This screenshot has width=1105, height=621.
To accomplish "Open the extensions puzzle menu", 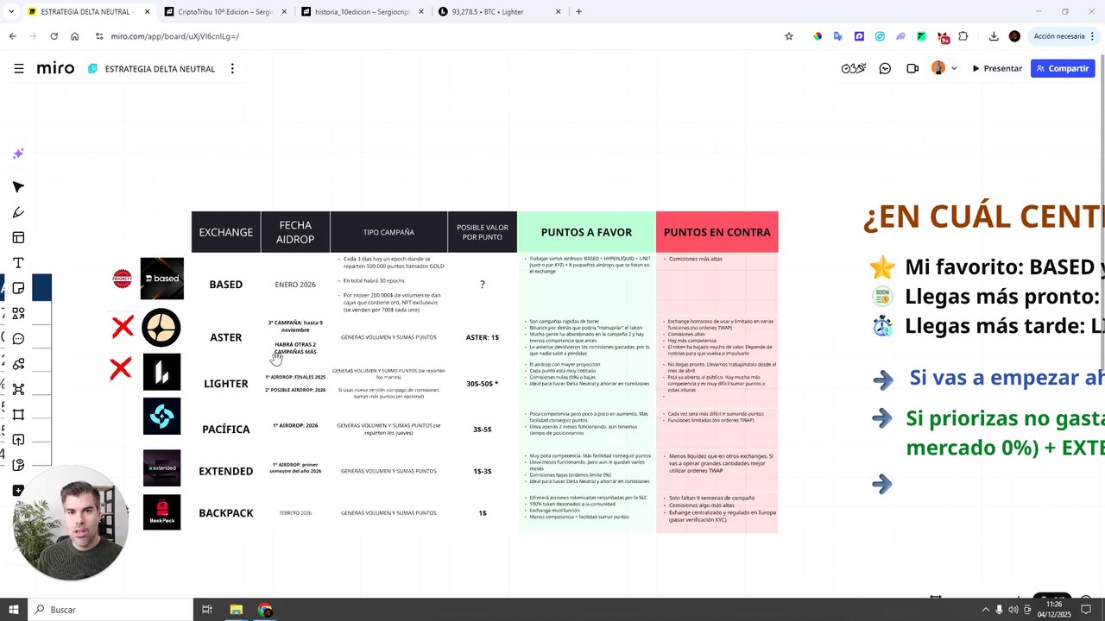I will [x=963, y=36].
